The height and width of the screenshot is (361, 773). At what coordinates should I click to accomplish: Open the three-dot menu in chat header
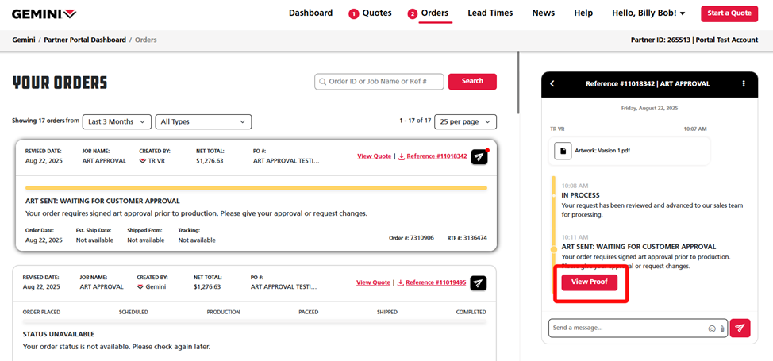pos(743,83)
